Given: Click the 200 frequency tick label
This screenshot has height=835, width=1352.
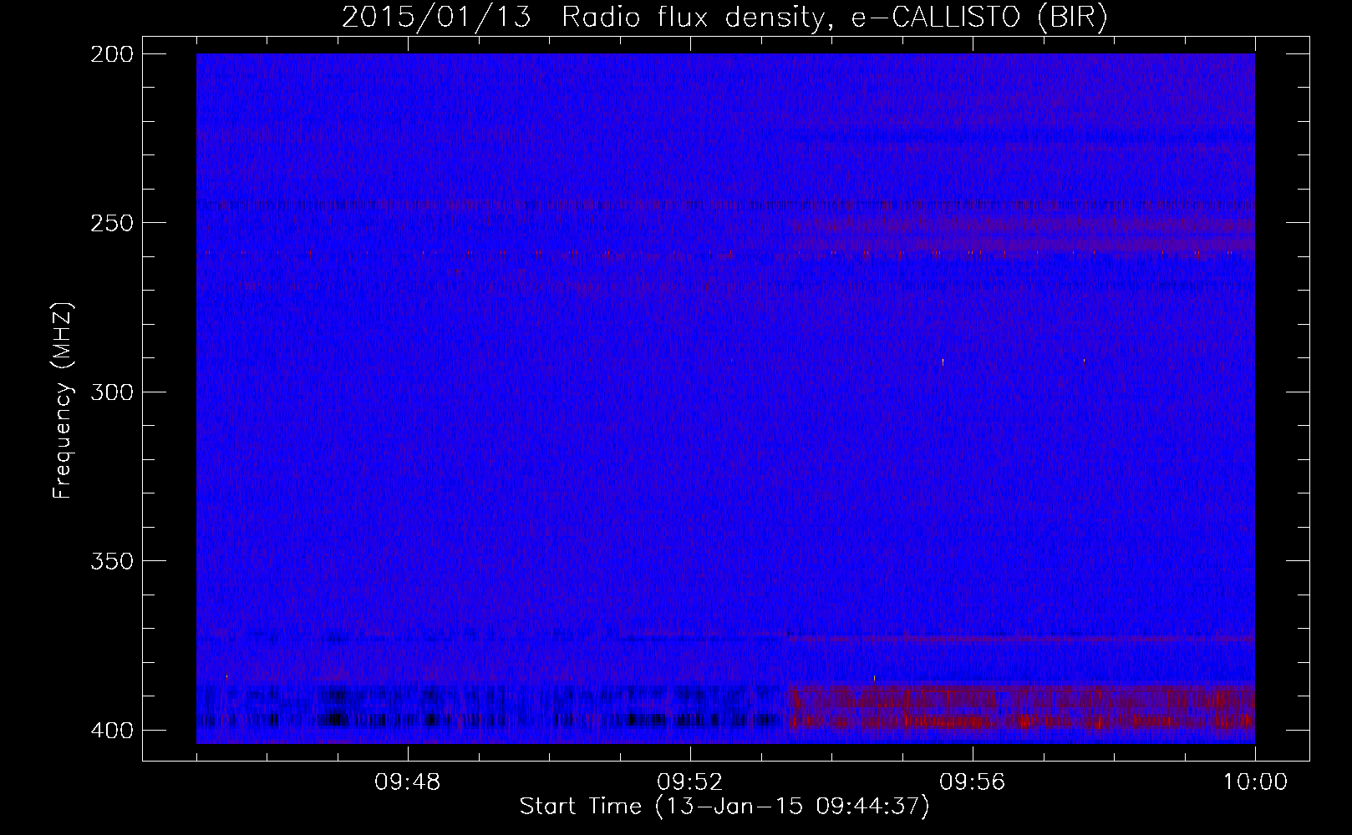Looking at the screenshot, I should [x=110, y=54].
